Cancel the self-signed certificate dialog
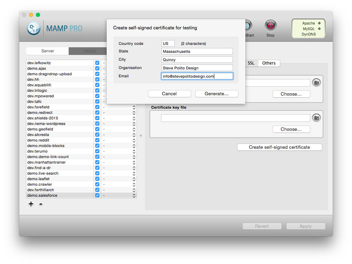The image size is (352, 264). [169, 94]
